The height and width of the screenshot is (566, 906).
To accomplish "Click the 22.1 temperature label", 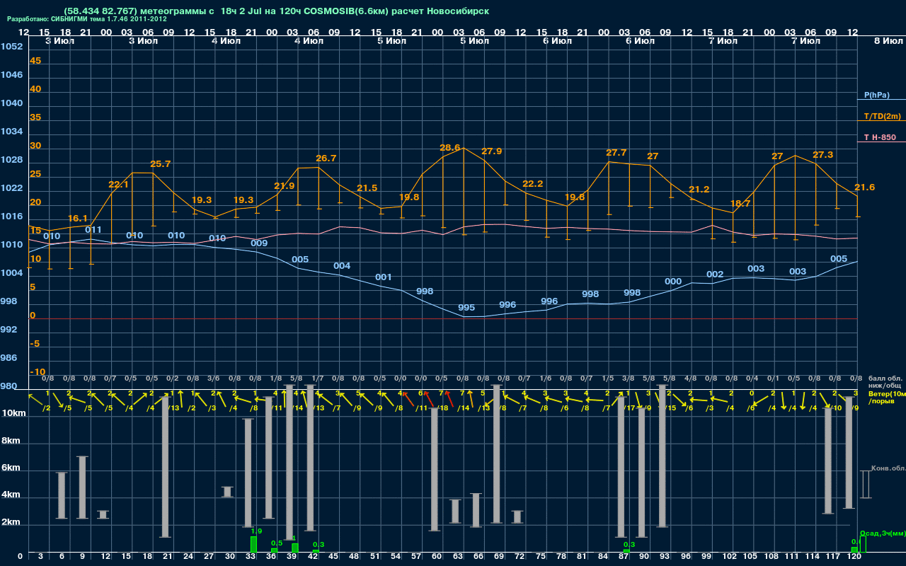I will 118,185.
